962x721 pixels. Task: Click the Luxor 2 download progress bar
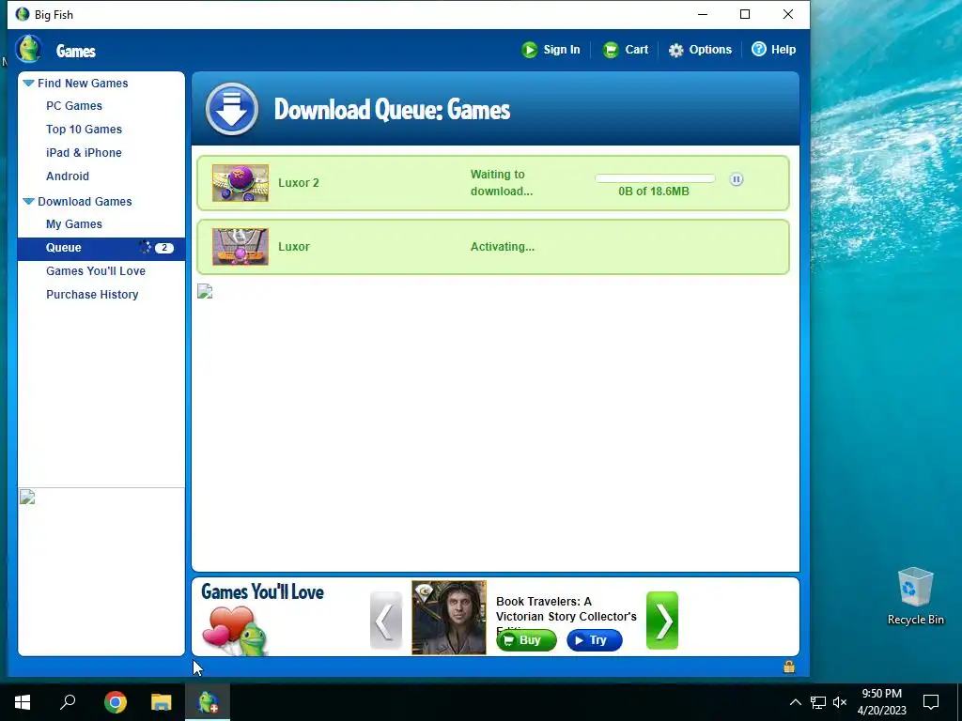(x=655, y=178)
